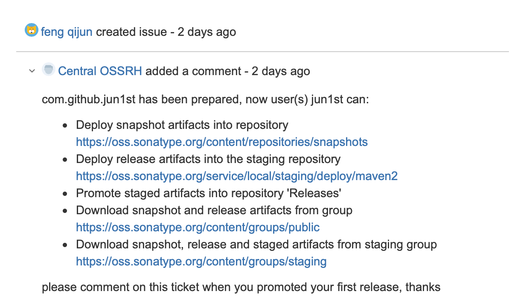
Task: Click 'Download snapshot and release artifacts from group' text
Action: point(214,210)
